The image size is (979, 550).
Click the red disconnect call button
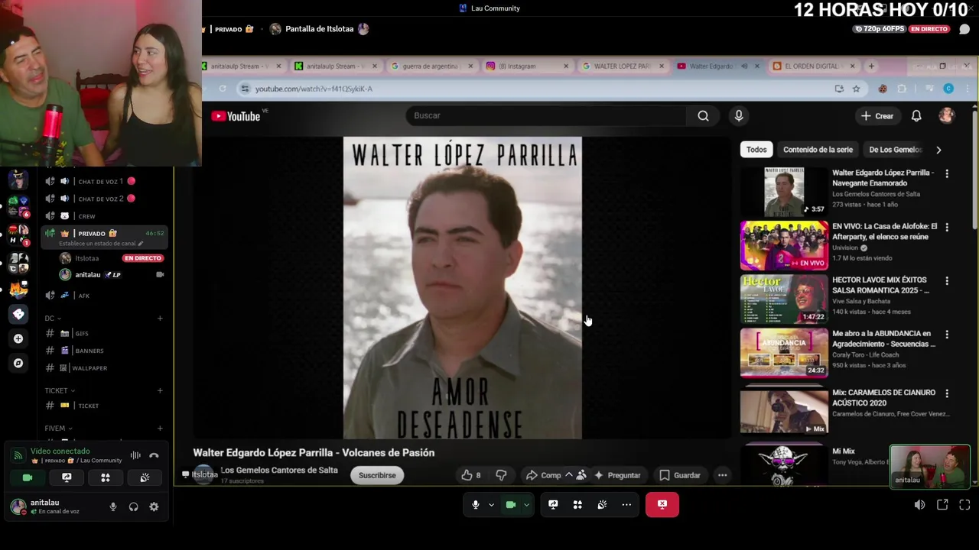click(662, 504)
